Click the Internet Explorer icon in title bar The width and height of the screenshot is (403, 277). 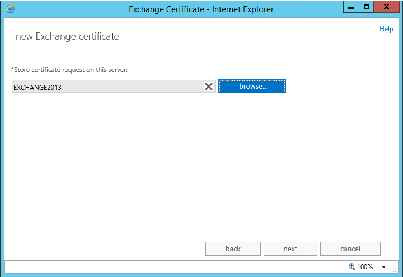click(x=10, y=8)
